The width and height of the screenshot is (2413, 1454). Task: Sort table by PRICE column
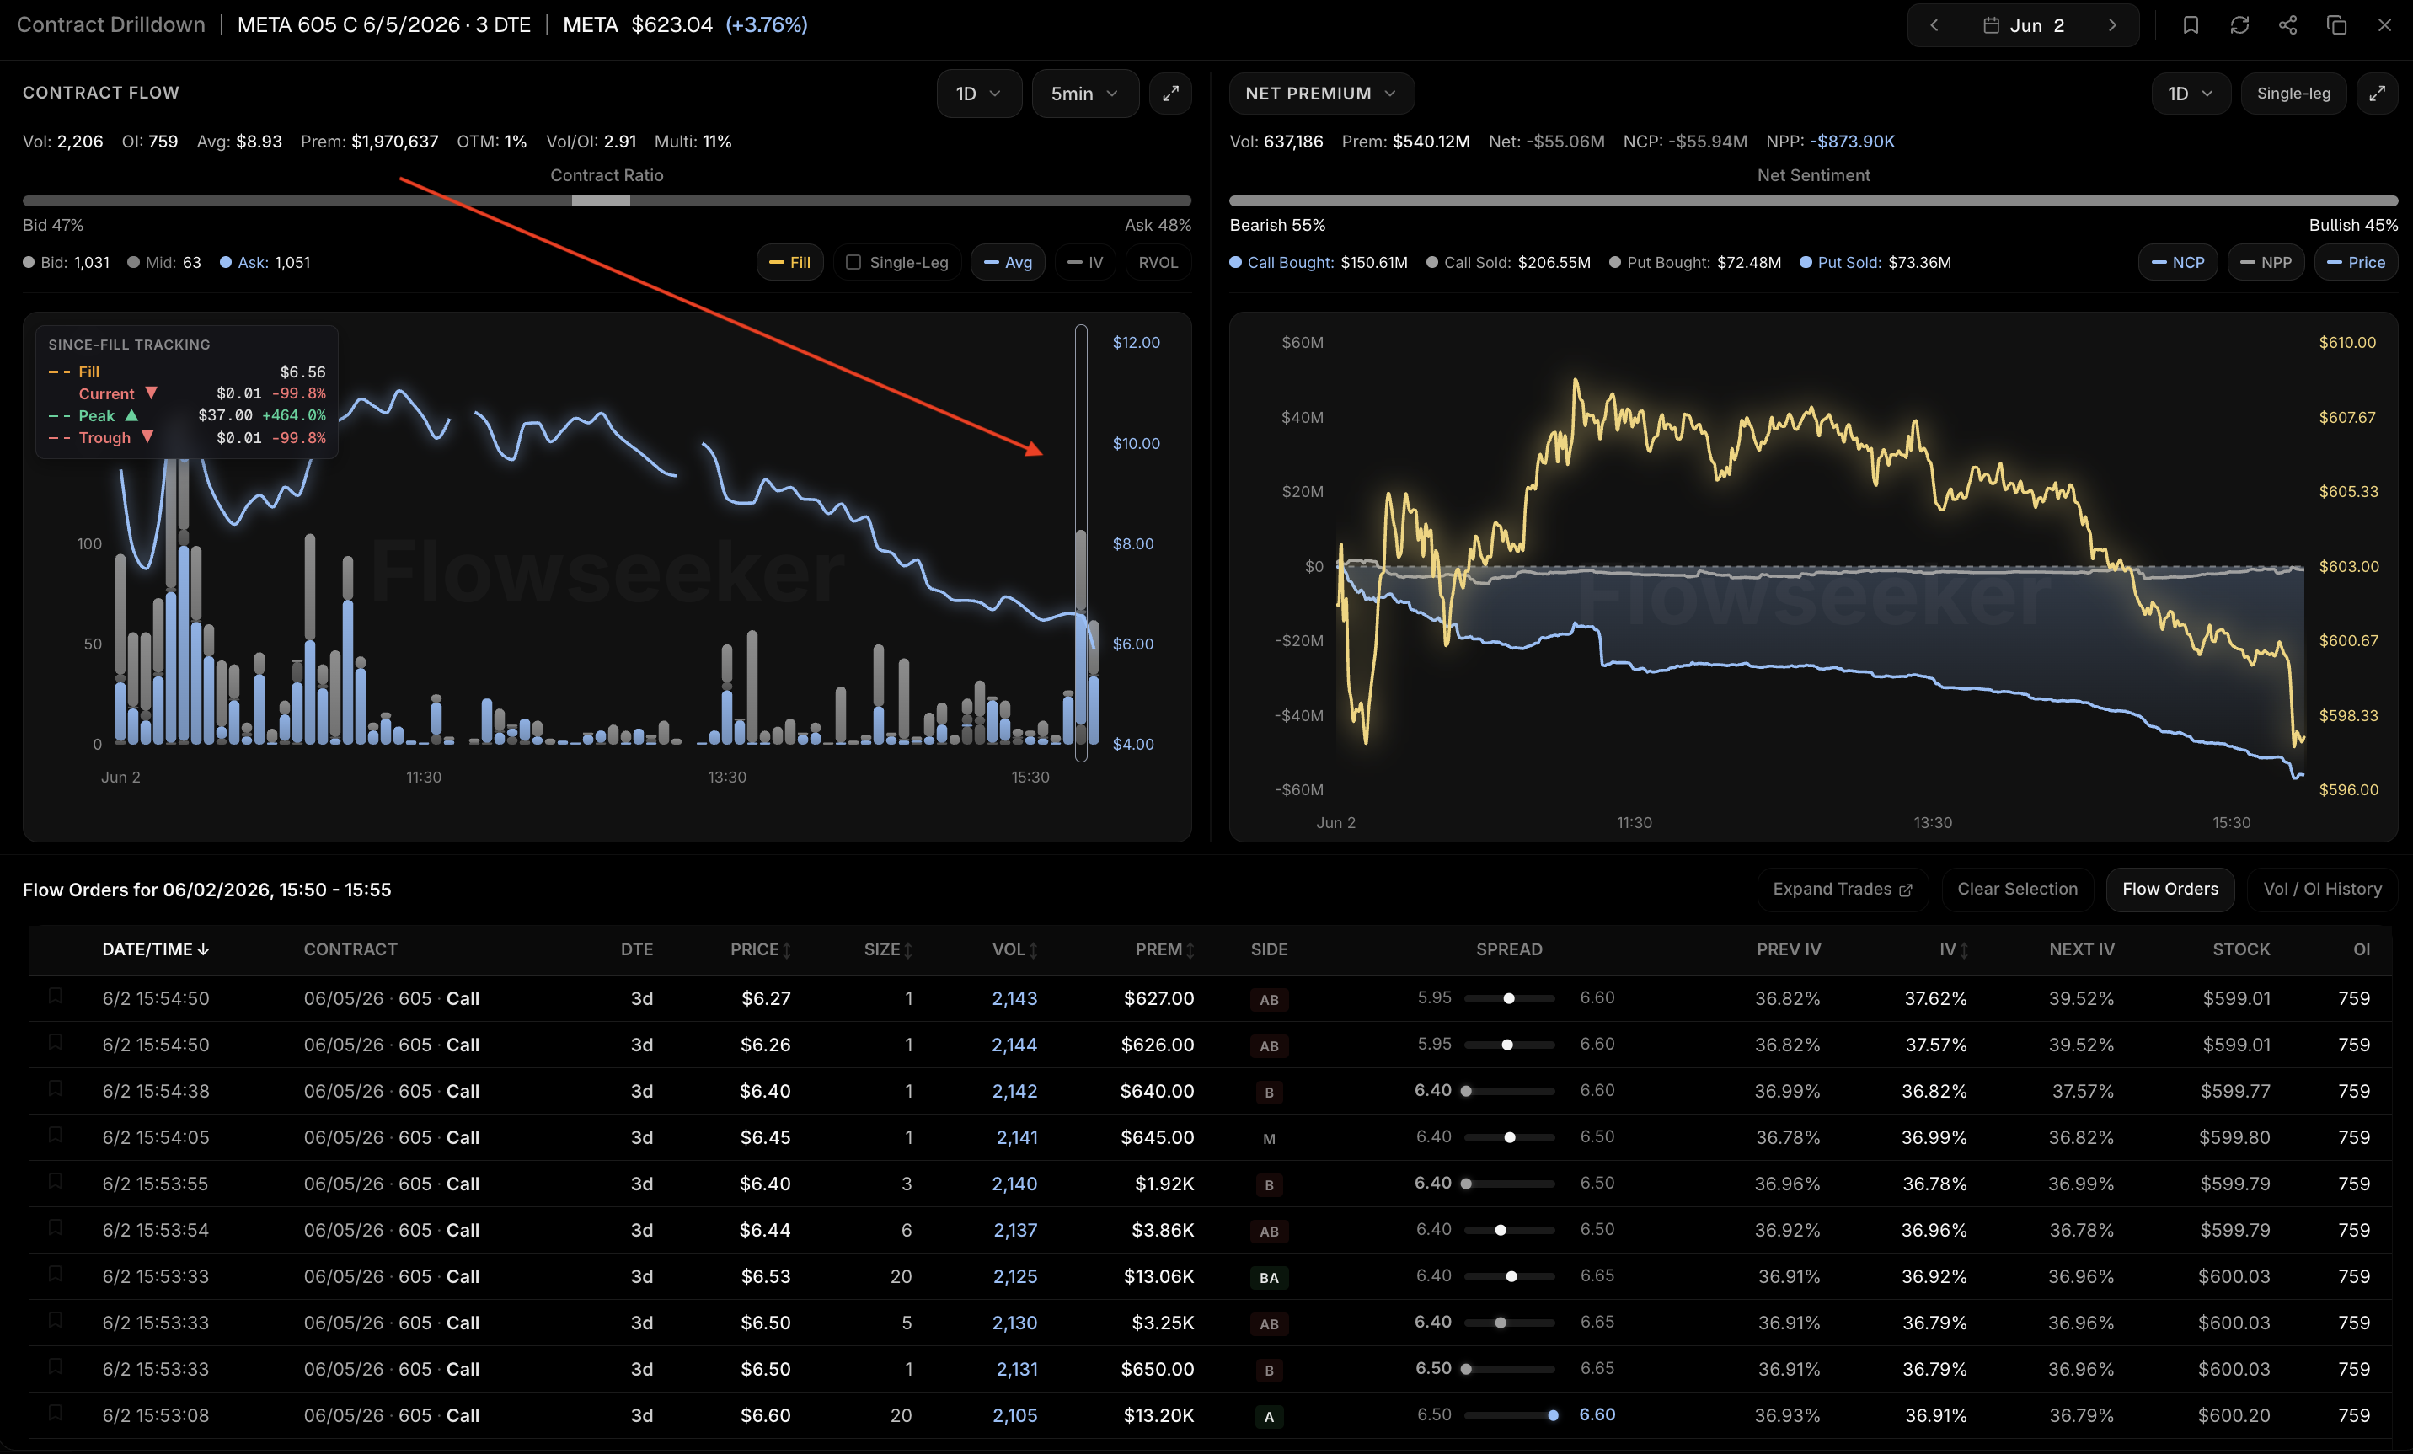761,949
